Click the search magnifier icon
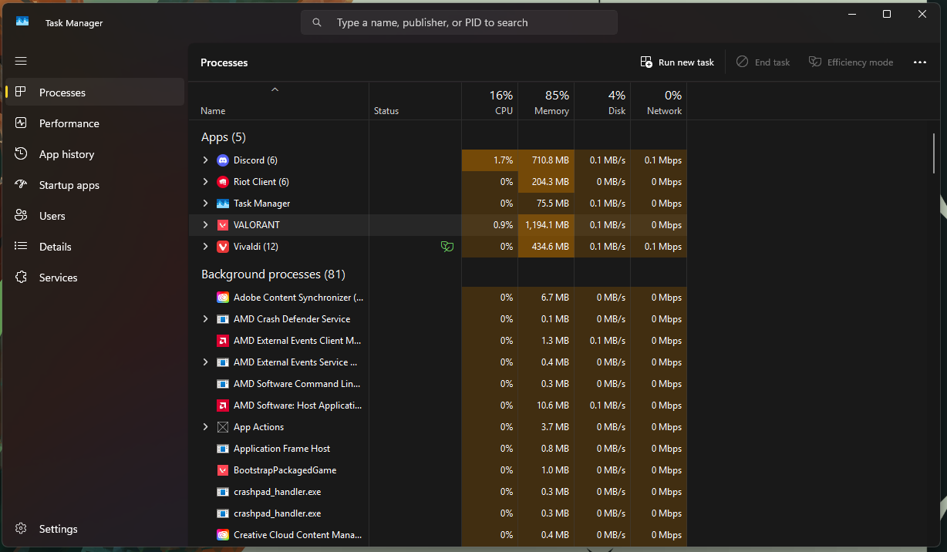The width and height of the screenshot is (947, 552). 317,22
